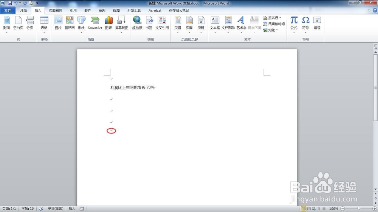
Task: Insert a blank page (空白页)
Action: tap(18, 23)
